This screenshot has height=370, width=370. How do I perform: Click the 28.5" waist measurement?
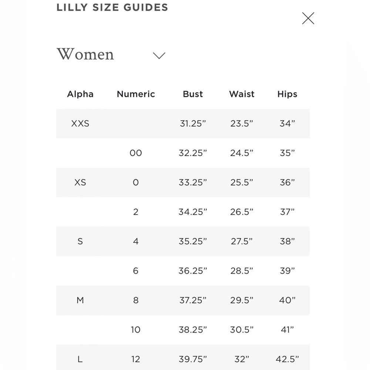click(242, 271)
